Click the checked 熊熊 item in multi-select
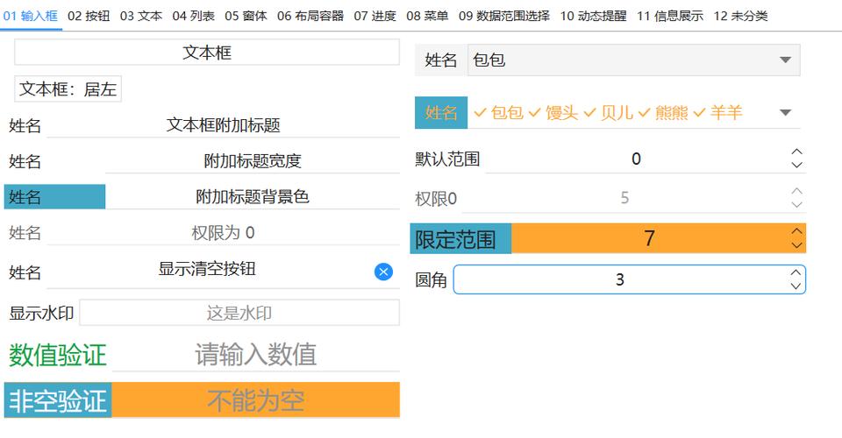Image resolution: width=842 pixels, height=438 pixels. click(x=664, y=113)
